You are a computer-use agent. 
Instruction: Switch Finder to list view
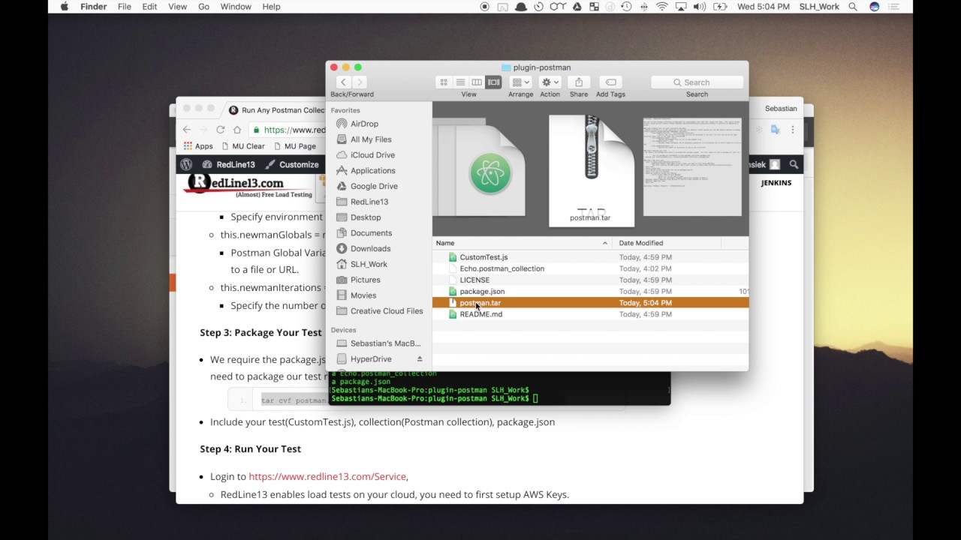point(460,82)
